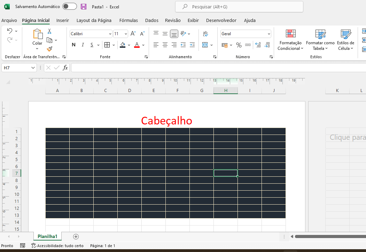Screen dimensions: 366x252
Task: Increase decimal places icon
Action: click(258, 45)
